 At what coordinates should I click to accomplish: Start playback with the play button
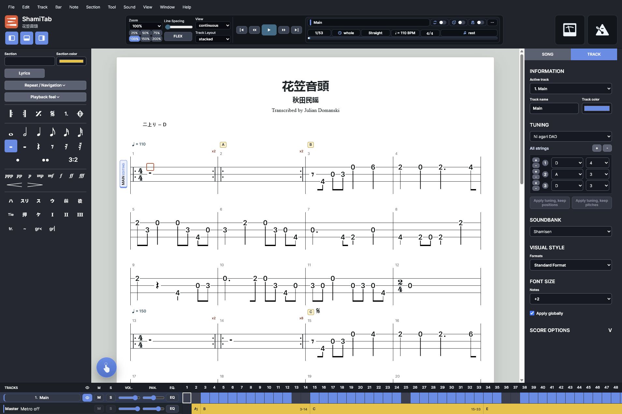[269, 30]
